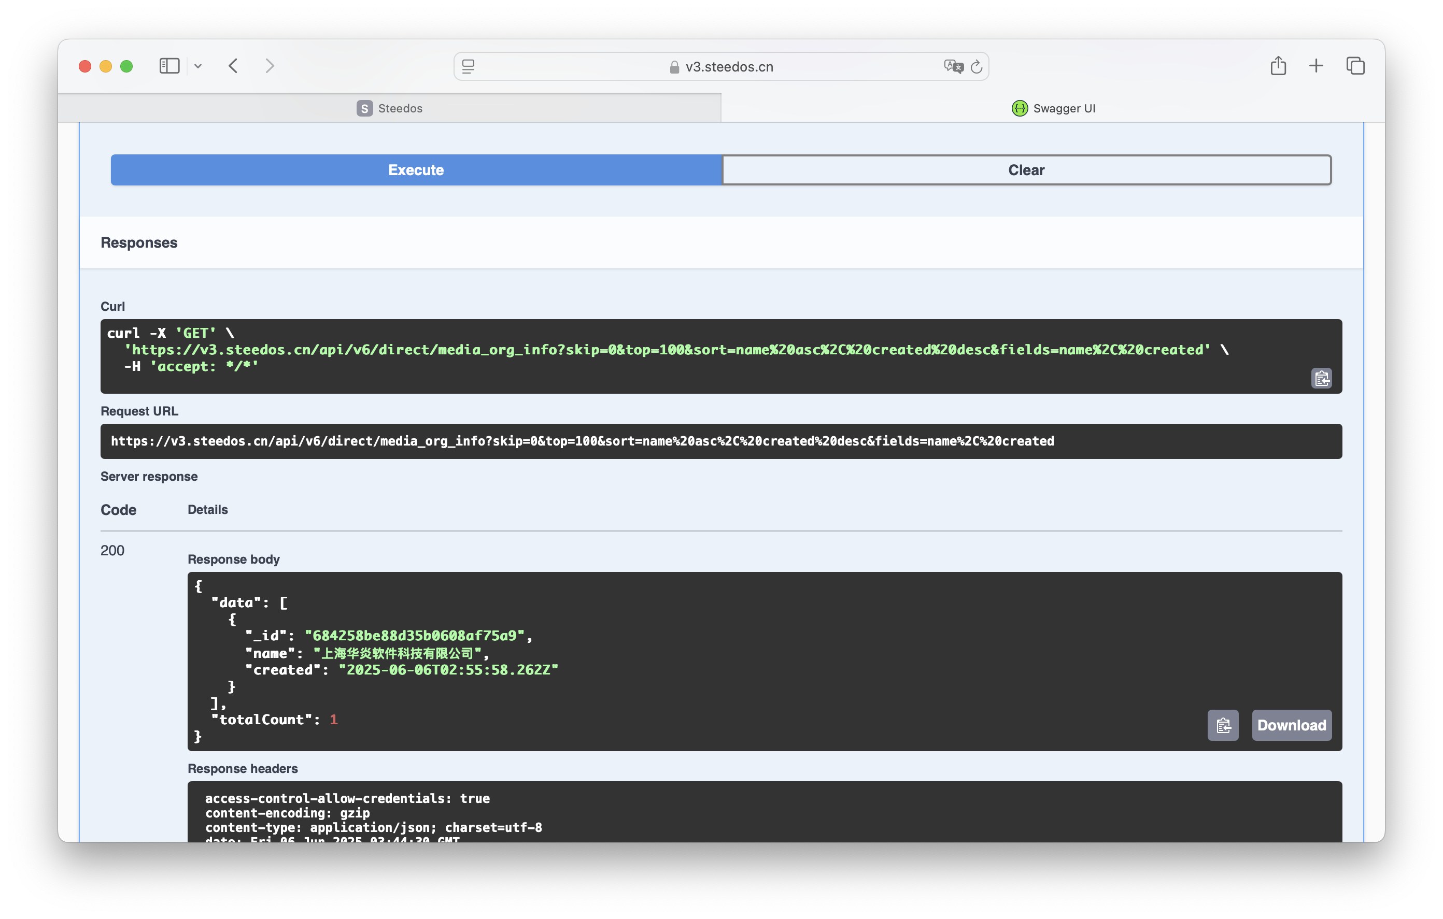Click the name value 上海华炎软件科技有限公司
The height and width of the screenshot is (919, 1443).
point(398,653)
